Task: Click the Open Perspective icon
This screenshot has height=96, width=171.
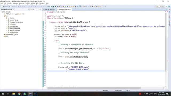Action: [x=166, y=6]
